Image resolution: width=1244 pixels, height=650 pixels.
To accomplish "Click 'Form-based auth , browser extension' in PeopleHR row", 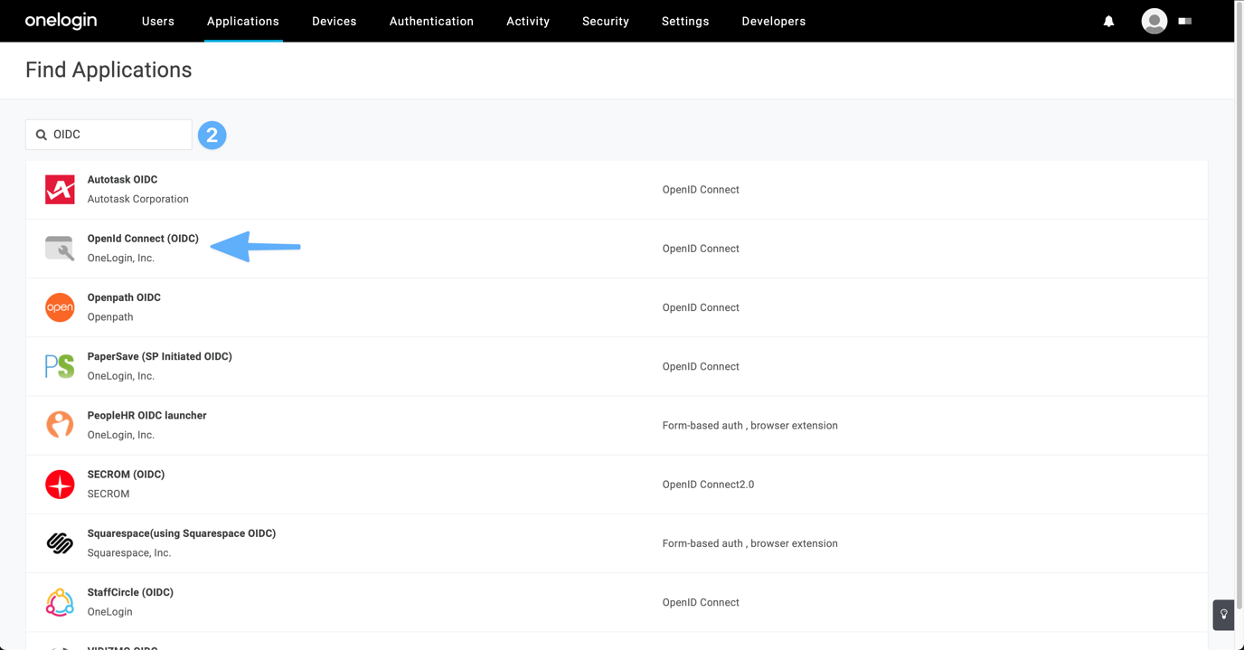I will pyautogui.click(x=750, y=426).
